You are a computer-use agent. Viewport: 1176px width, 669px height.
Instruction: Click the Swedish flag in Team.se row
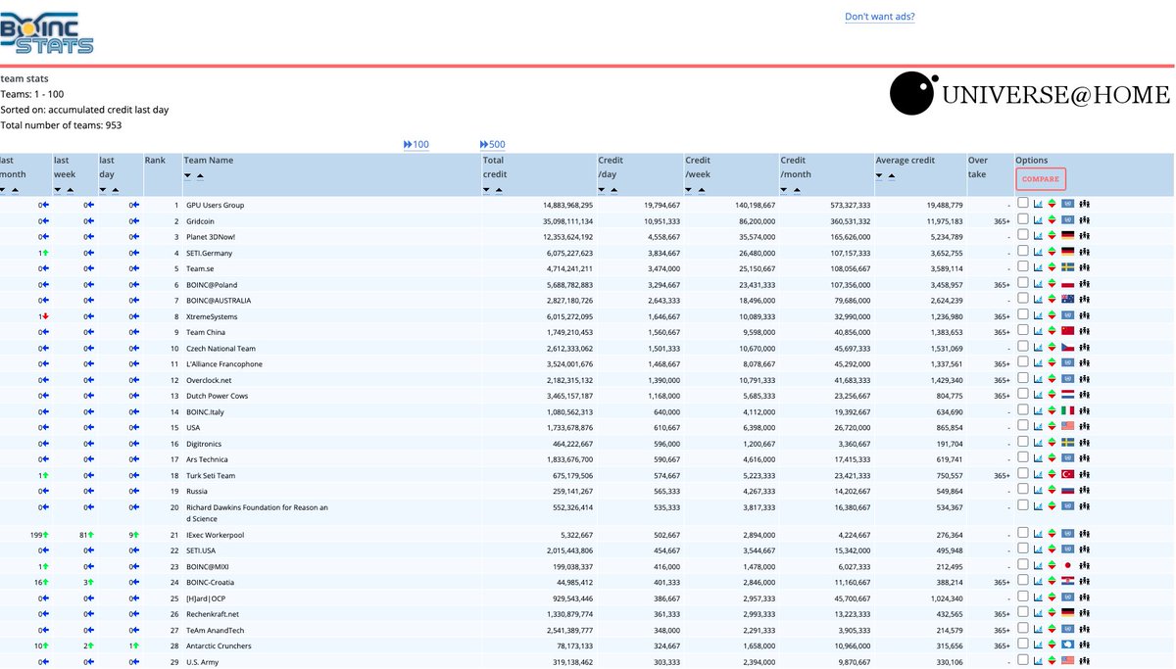pos(1068,267)
